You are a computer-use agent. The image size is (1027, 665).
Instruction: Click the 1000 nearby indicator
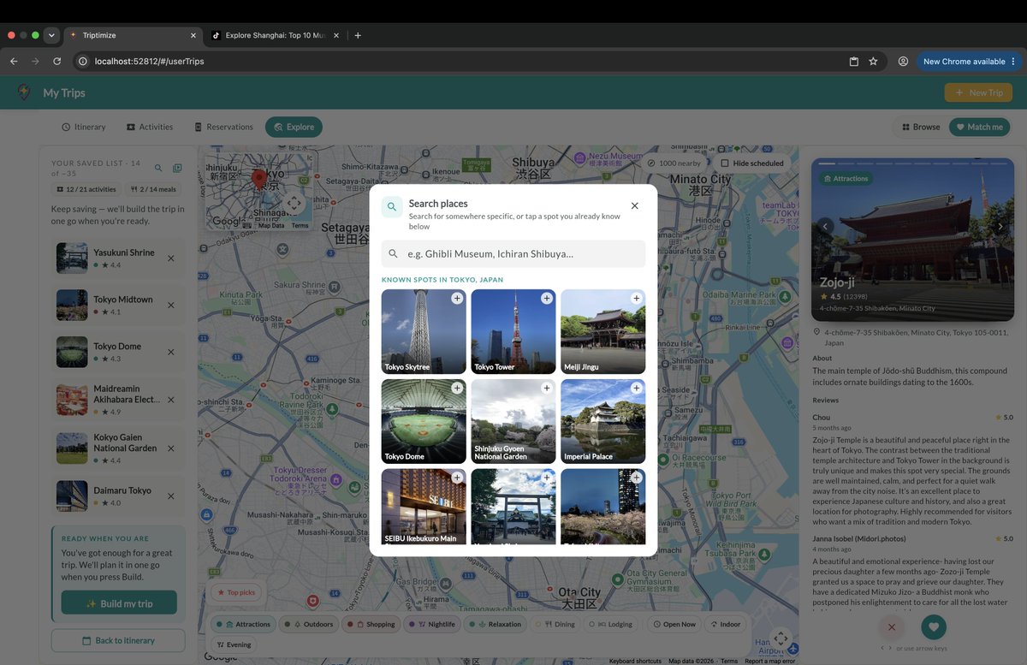(x=674, y=163)
